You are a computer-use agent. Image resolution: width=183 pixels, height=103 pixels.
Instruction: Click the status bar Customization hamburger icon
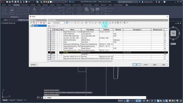click(181, 101)
